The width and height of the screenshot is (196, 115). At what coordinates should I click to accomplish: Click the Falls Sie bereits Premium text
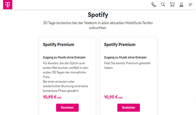pos(125,66)
